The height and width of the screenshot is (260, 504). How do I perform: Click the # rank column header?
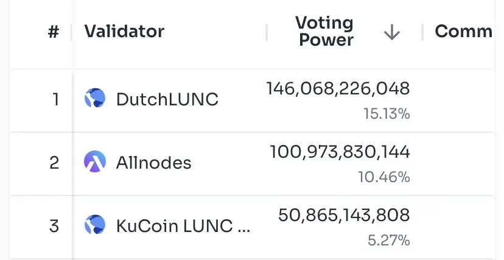coord(54,32)
